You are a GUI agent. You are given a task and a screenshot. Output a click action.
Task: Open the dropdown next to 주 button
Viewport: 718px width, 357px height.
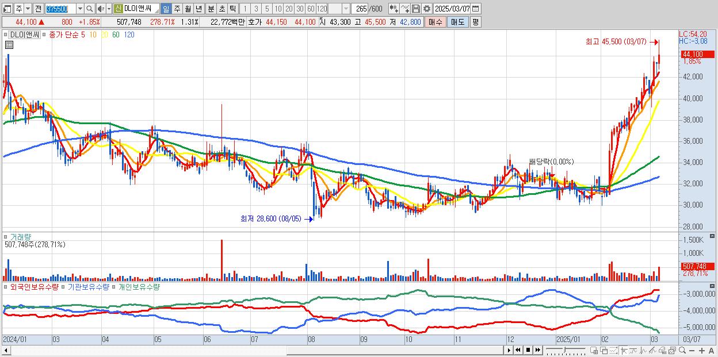click(28, 9)
